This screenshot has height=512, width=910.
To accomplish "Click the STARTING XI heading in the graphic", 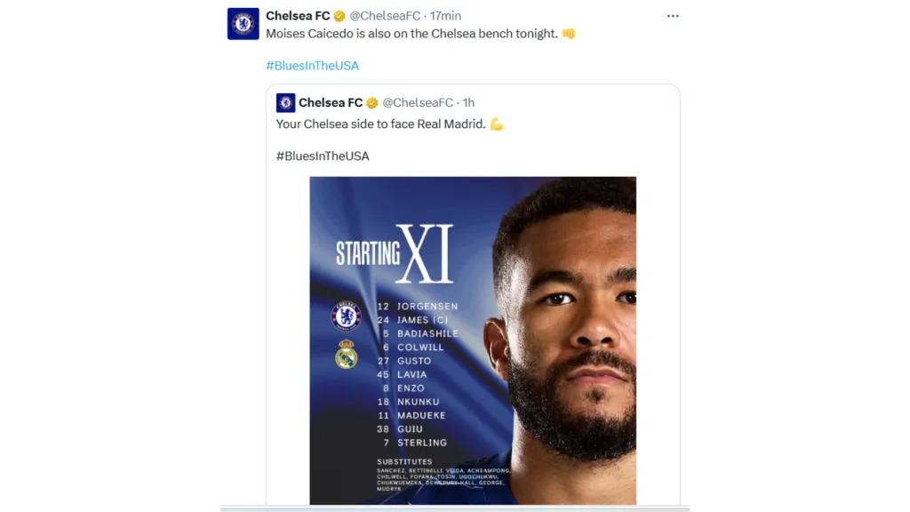I will (x=391, y=252).
